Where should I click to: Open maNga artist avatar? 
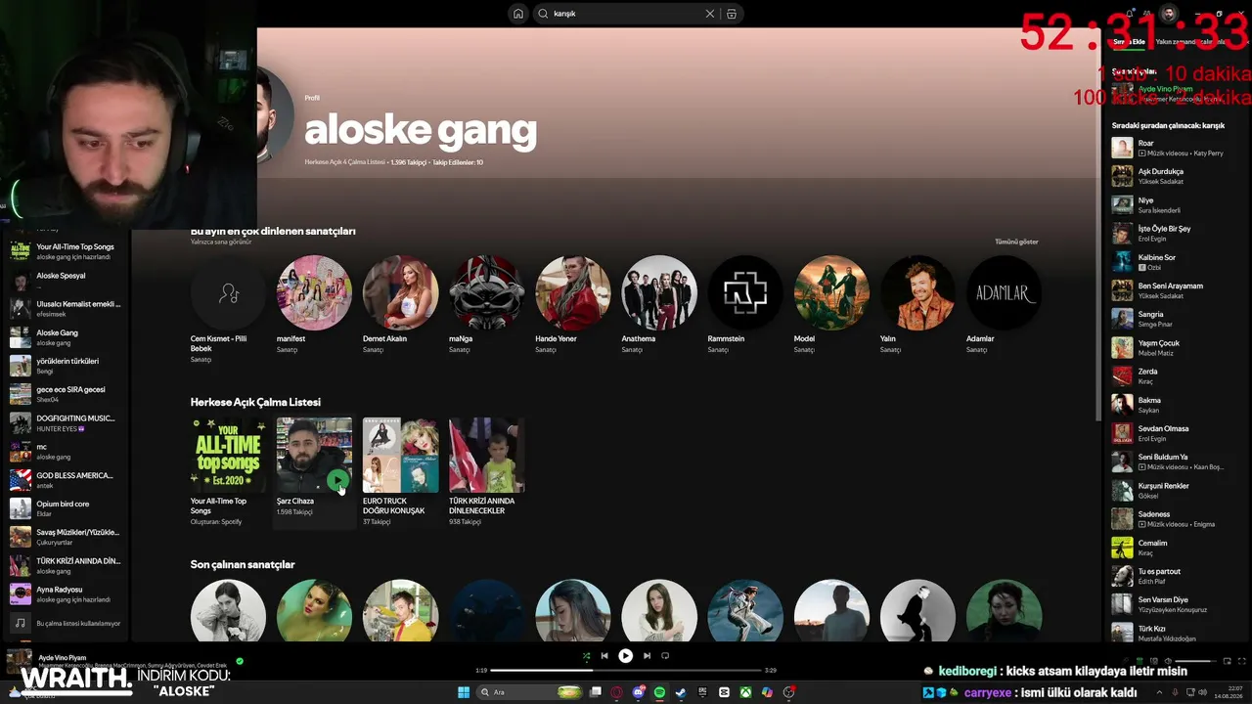pos(486,292)
